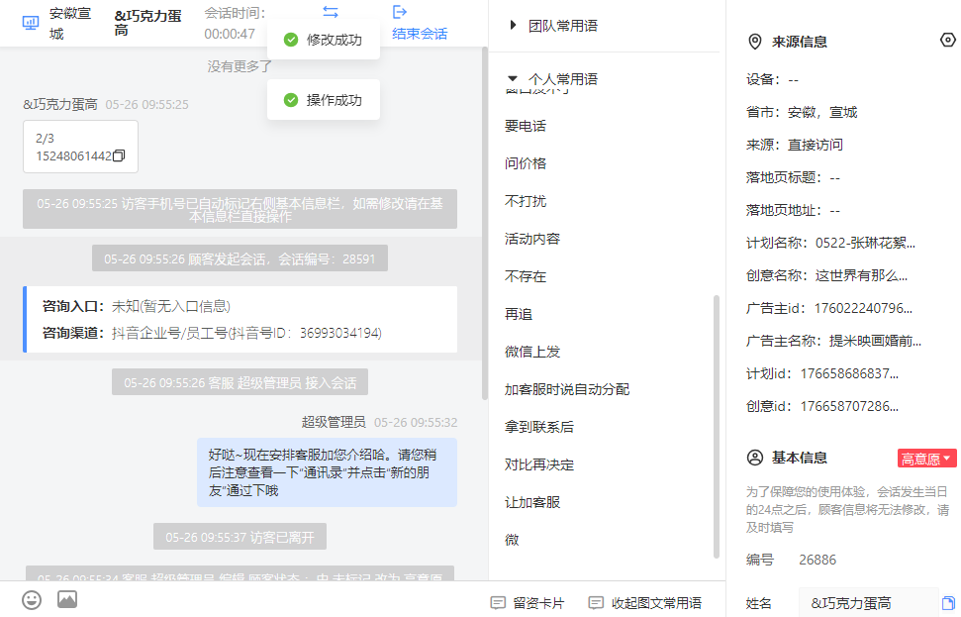961x617 pixels.
Task: Select the 微 quick phrase
Action: point(512,540)
